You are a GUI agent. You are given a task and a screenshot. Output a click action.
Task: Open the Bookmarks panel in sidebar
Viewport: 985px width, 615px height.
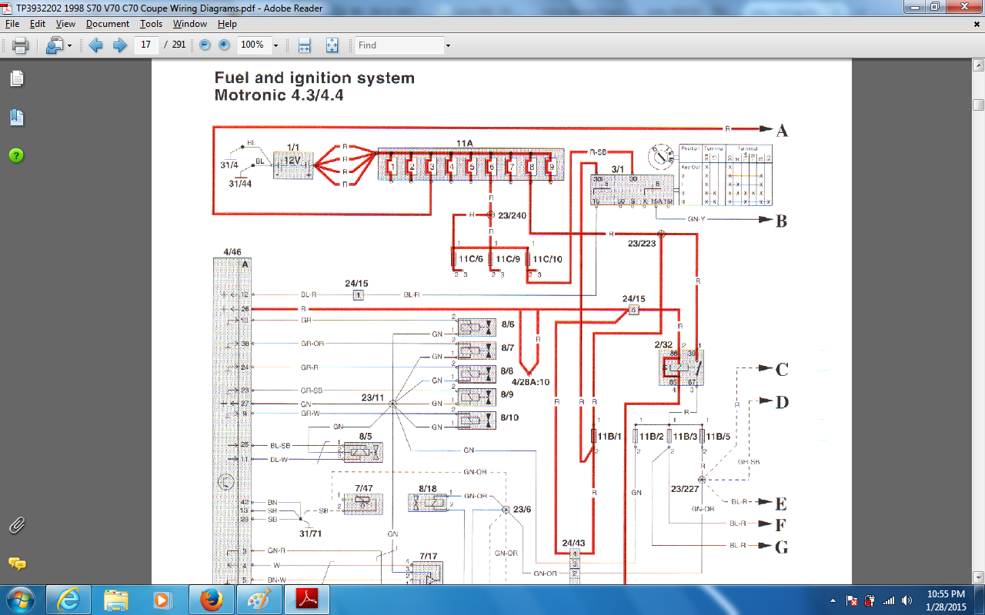16,118
